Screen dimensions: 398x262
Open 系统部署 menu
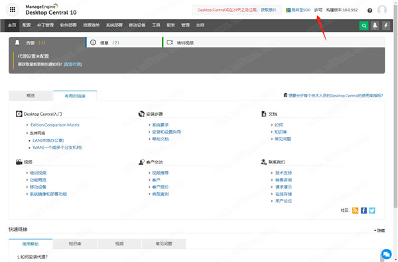(x=114, y=25)
